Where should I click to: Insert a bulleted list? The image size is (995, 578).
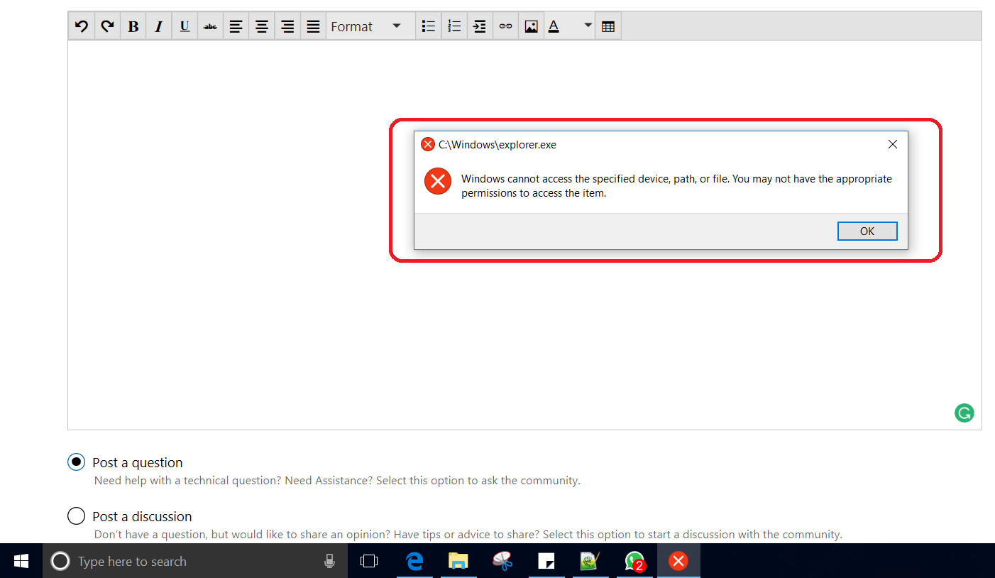428,26
